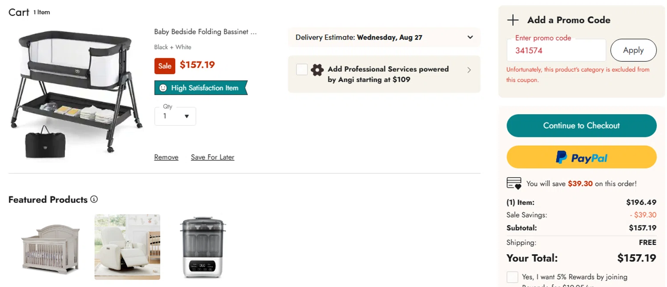Enable the 5% Rewards membership checkbox
Viewport: 667px width, 287px height.
coord(512,277)
